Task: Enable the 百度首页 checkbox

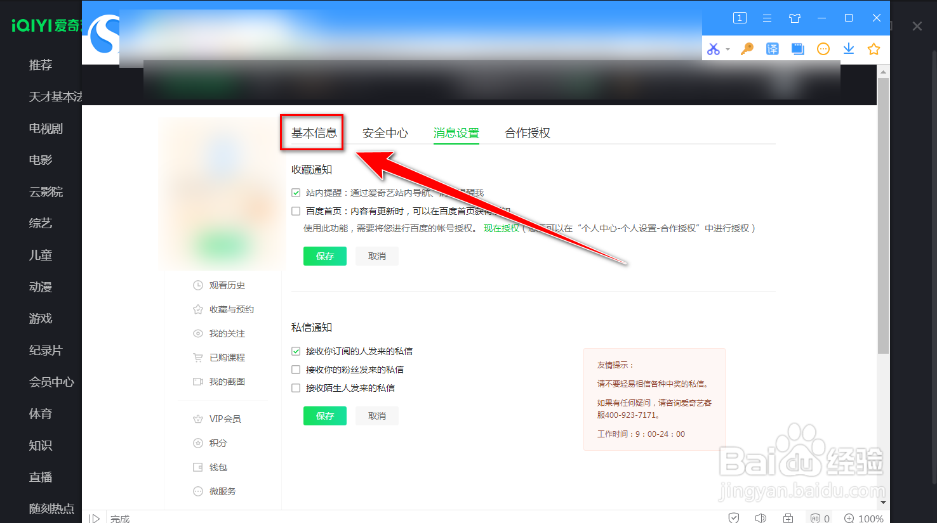Action: [296, 211]
